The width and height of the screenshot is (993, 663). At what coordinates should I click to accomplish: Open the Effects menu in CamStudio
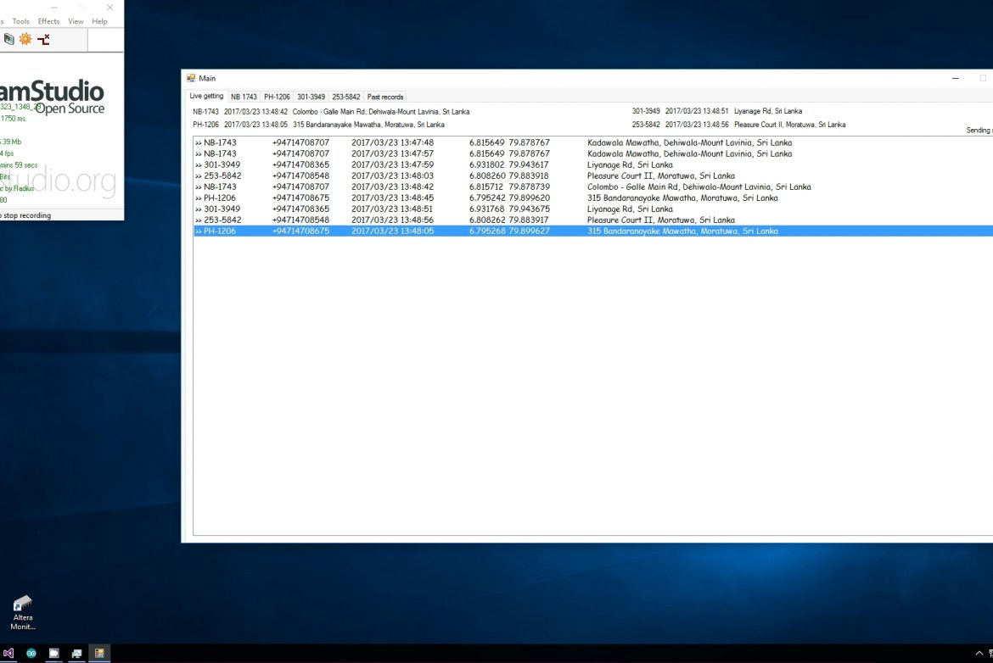48,21
